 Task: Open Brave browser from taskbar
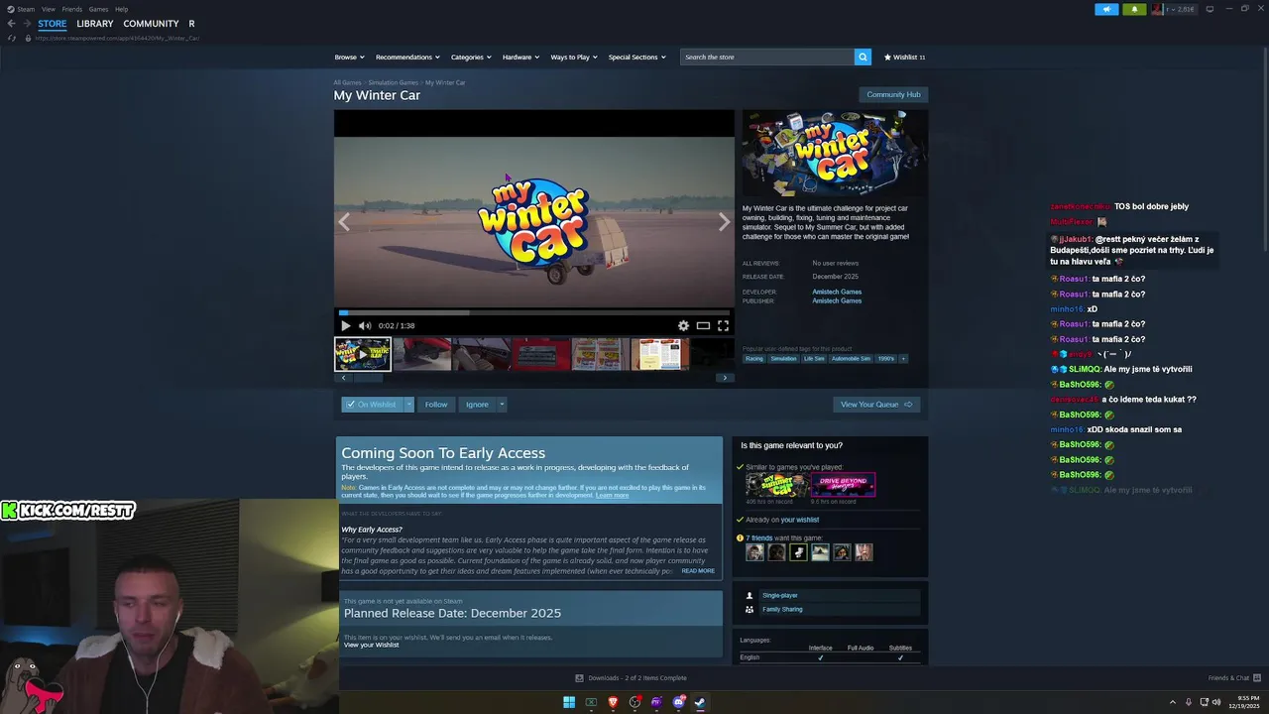(x=613, y=702)
